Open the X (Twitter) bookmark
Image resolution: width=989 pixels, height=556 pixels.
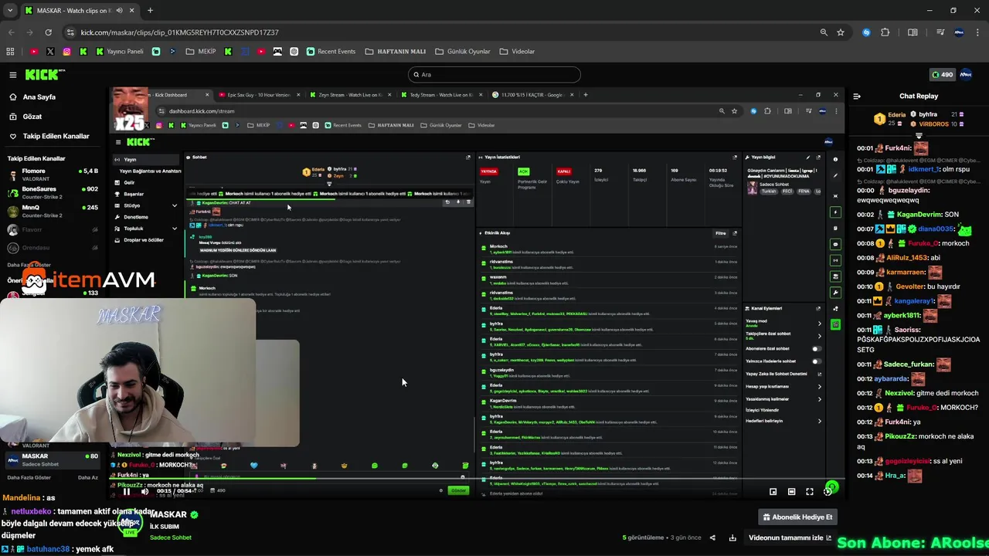[x=50, y=52]
